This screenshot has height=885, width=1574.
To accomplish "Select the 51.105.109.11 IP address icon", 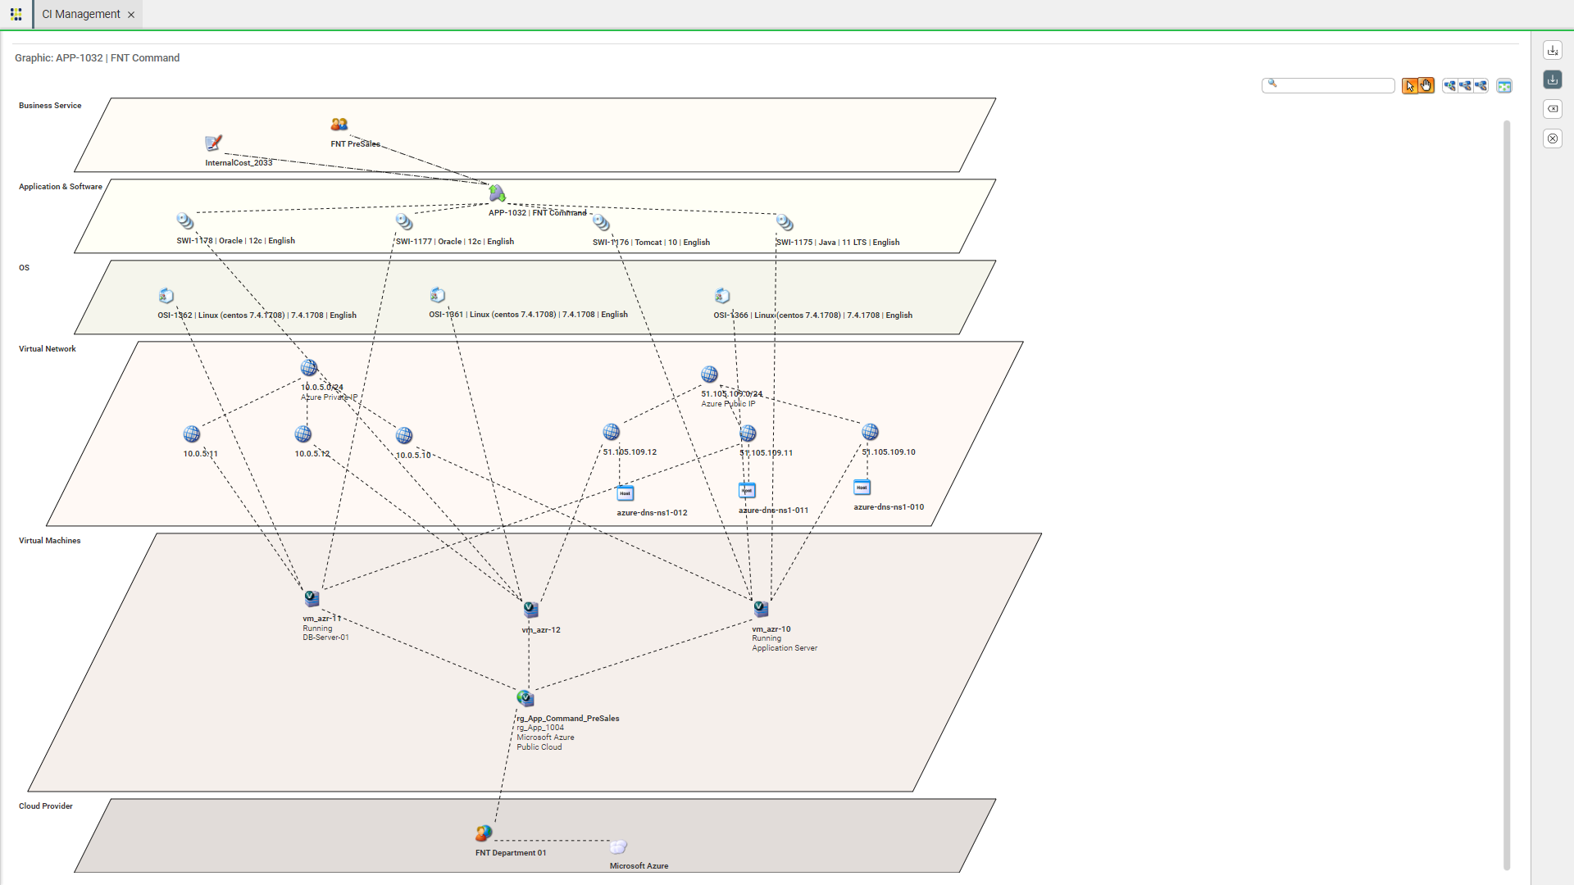I will point(748,433).
